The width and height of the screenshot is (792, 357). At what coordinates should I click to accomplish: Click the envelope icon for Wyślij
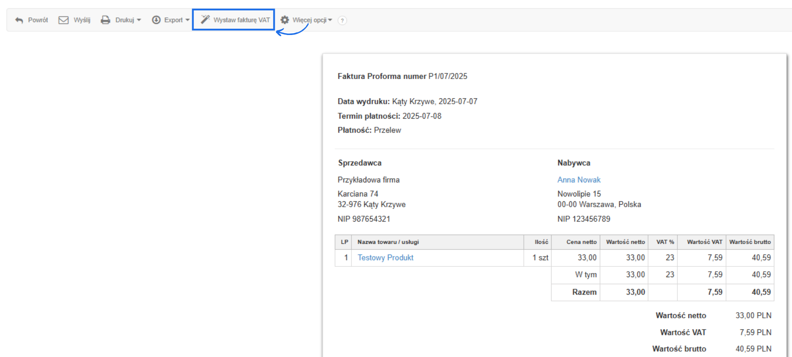(x=64, y=20)
